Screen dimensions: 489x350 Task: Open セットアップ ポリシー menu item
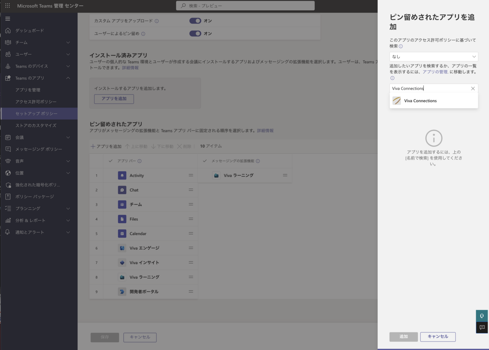pyautogui.click(x=39, y=113)
